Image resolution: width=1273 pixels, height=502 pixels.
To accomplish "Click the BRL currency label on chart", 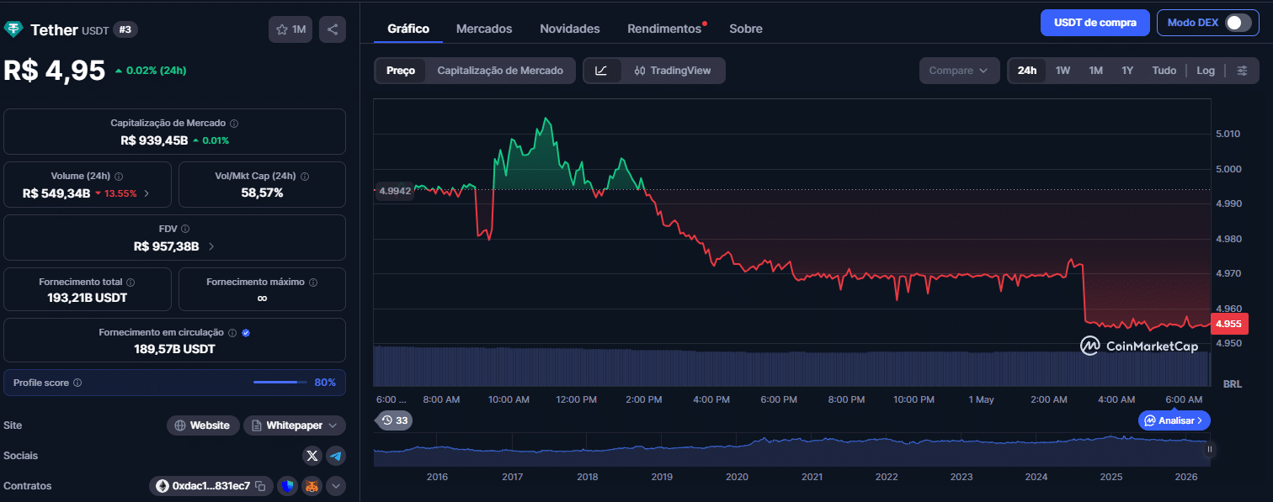I will pos(1232,383).
